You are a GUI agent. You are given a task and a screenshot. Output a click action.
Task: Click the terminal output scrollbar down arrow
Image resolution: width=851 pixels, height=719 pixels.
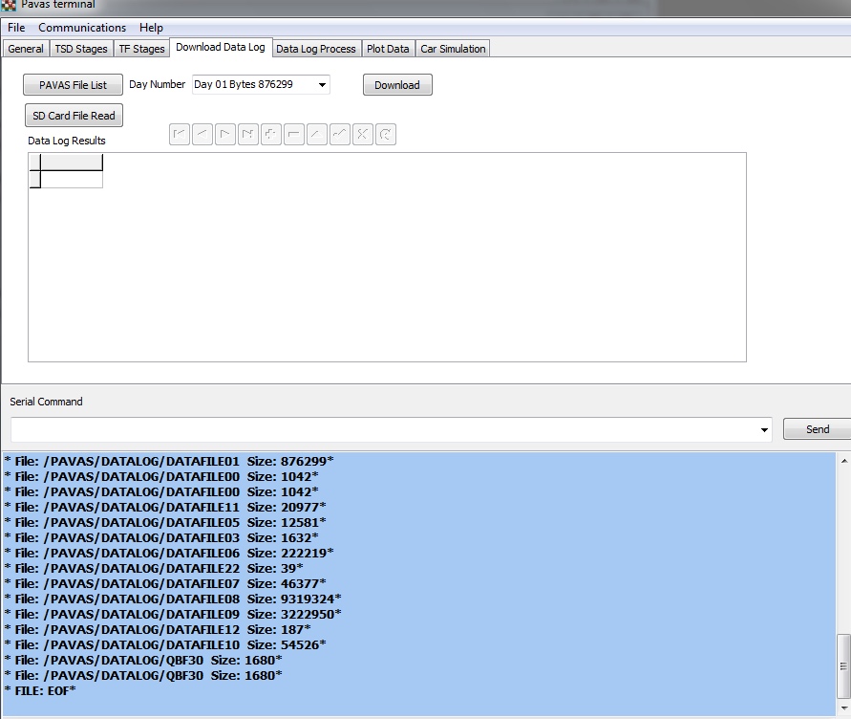coord(842,707)
